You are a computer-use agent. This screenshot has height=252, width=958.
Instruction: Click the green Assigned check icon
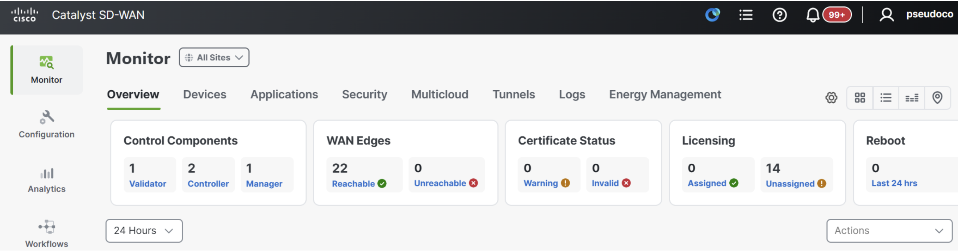734,183
